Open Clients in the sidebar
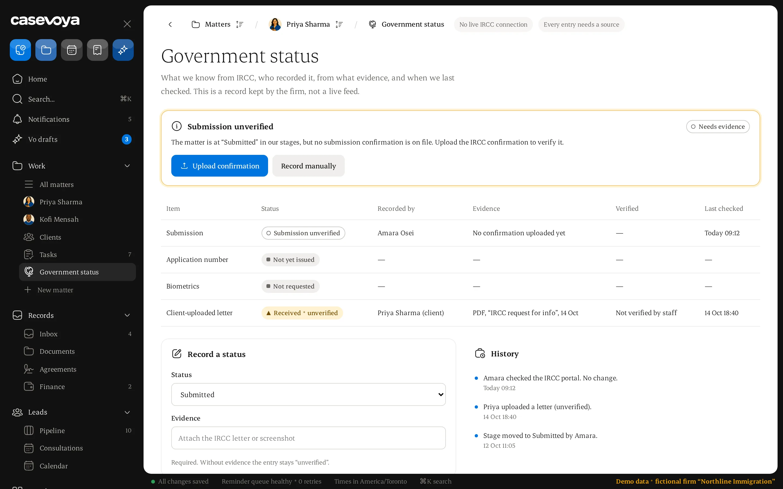The width and height of the screenshot is (783, 489). tap(77, 237)
